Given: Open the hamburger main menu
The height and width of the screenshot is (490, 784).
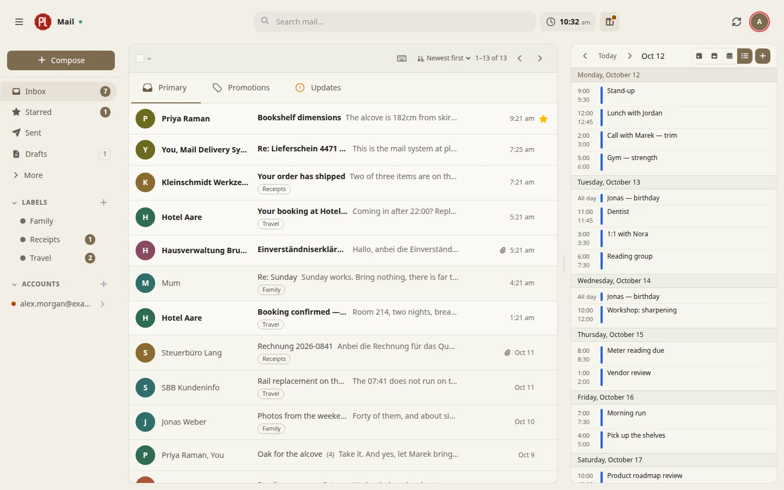Looking at the screenshot, I should [x=19, y=22].
